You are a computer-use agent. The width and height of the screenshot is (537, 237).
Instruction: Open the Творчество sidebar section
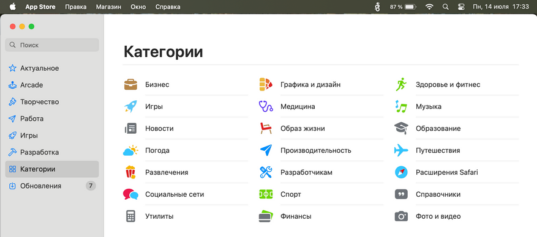[x=52, y=102]
